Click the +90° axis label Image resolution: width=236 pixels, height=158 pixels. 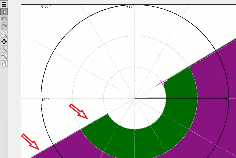[x=130, y=6]
